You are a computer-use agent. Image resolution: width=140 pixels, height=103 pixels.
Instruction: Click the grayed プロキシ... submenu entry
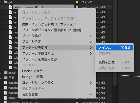point(115,53)
